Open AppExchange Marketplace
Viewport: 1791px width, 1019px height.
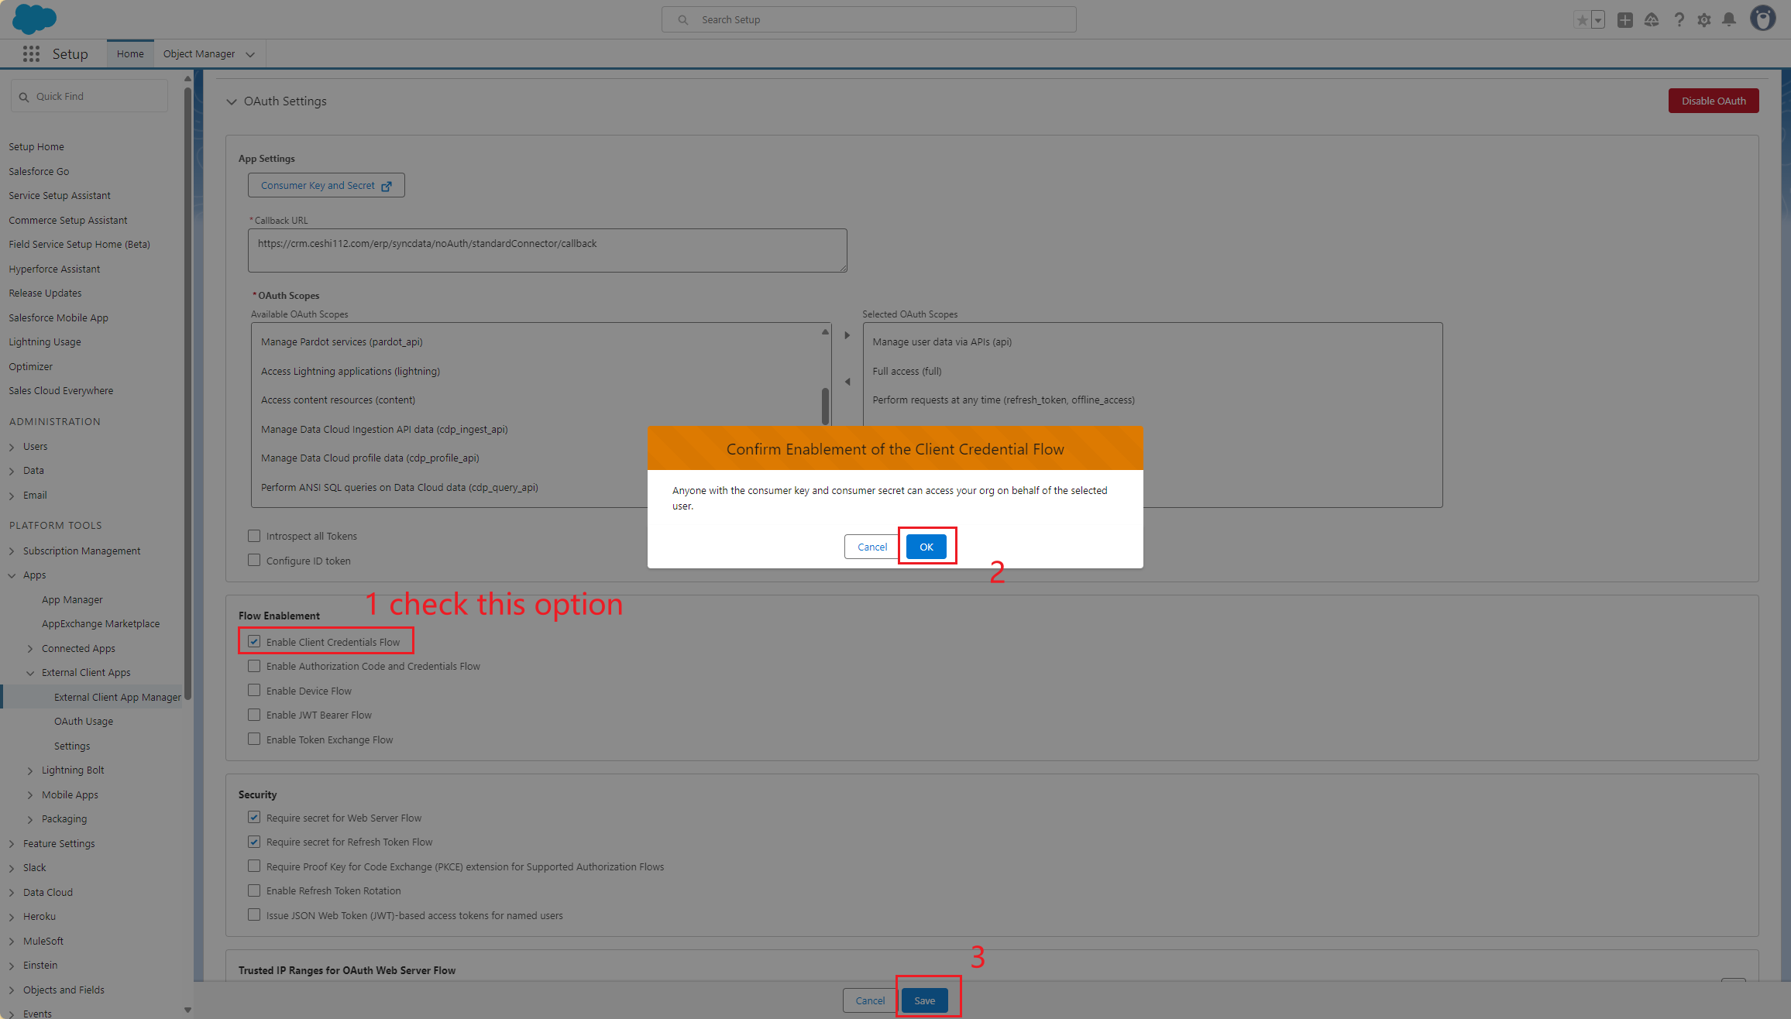[101, 623]
